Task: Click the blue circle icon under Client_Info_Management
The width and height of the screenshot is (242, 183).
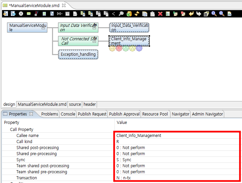Action: point(139,48)
